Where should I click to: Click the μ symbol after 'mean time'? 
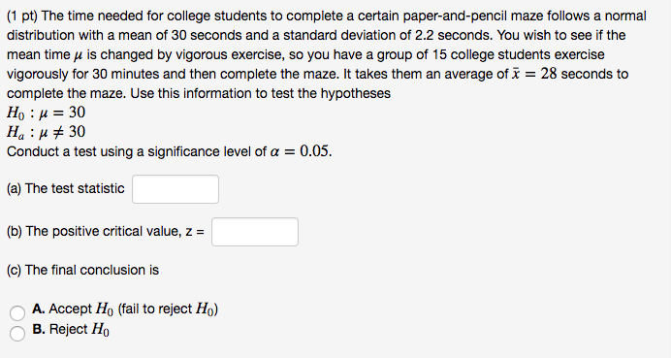pyautogui.click(x=78, y=54)
